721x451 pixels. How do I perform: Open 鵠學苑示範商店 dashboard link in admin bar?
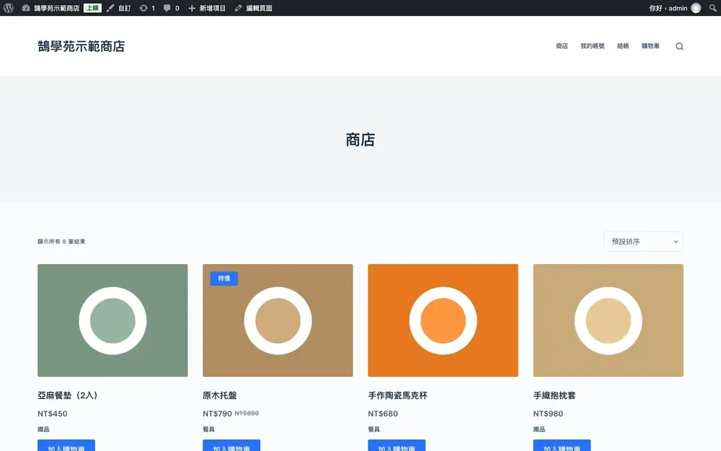click(x=50, y=8)
